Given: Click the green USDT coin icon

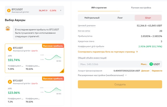Looking at the screenshot, I should [x=151, y=64].
